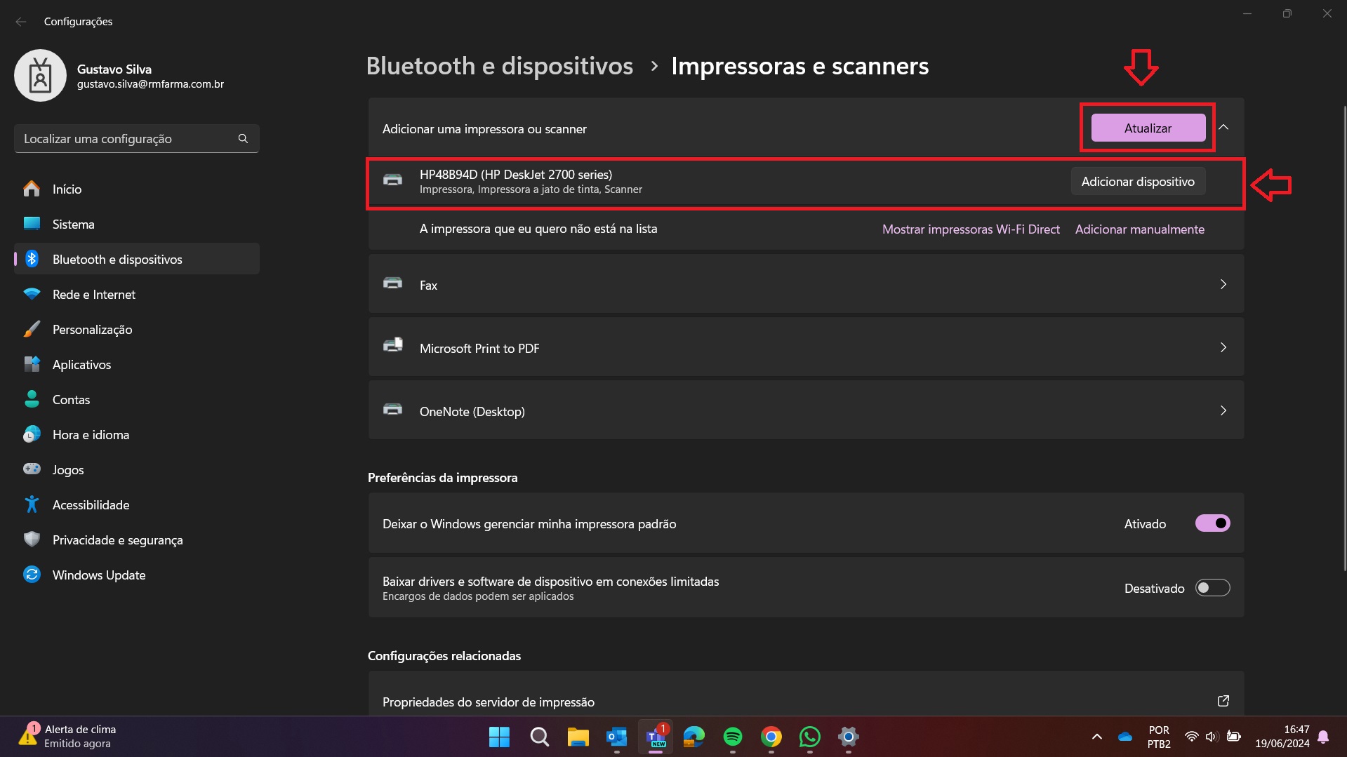1347x757 pixels.
Task: Open the Fax printer entry
Action: click(x=805, y=285)
